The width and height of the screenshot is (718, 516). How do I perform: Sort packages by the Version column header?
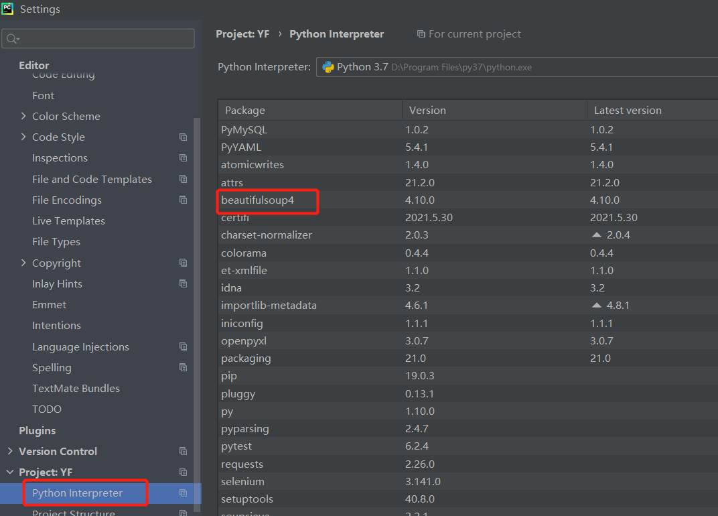point(494,111)
